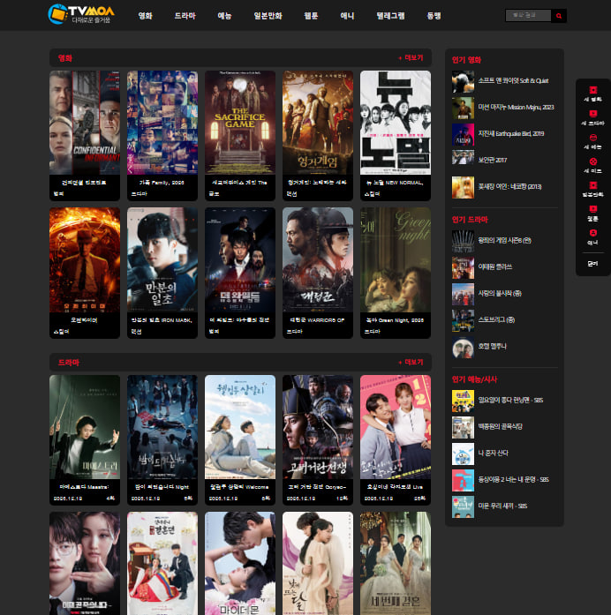Click Soft & Quiet in popular movies list

click(x=513, y=80)
